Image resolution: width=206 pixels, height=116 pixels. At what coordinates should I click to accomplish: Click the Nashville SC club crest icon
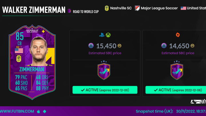107,8
